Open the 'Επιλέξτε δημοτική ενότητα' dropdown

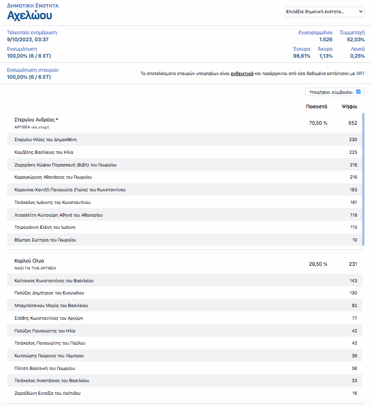click(x=324, y=12)
